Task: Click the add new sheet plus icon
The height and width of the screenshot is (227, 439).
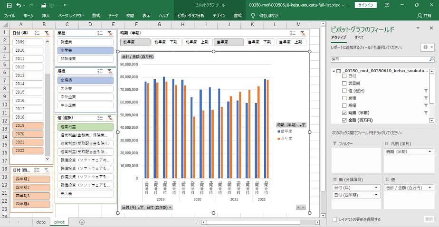Action: pos(82,222)
